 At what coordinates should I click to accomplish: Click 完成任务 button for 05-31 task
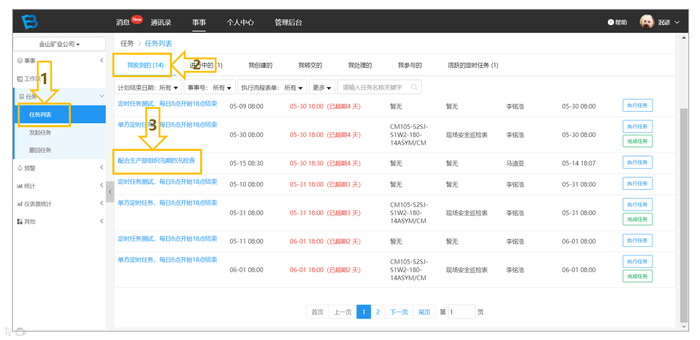637,219
